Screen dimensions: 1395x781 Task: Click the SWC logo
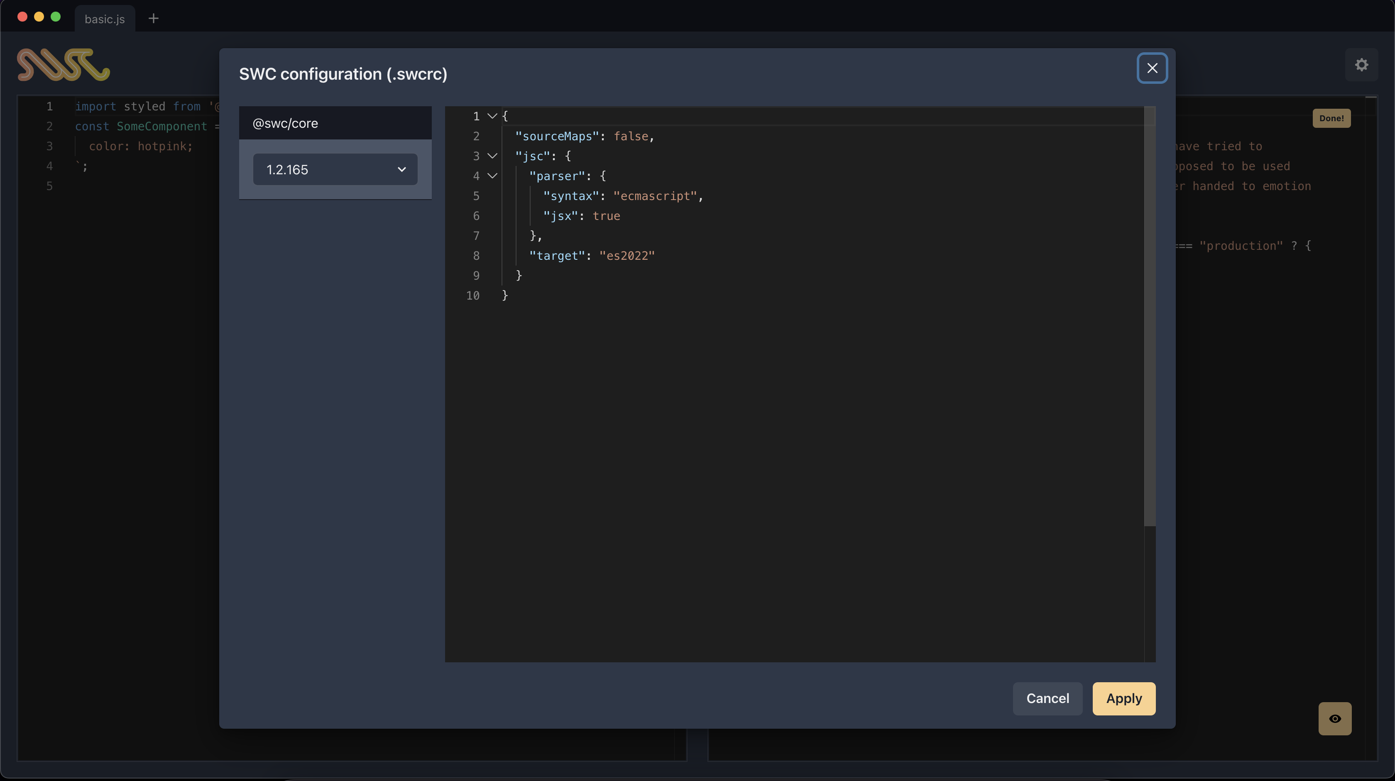(x=64, y=65)
